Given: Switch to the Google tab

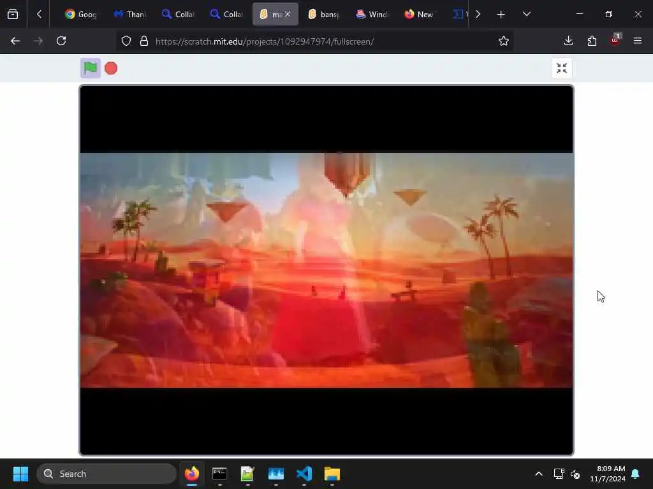Looking at the screenshot, I should click(x=81, y=15).
